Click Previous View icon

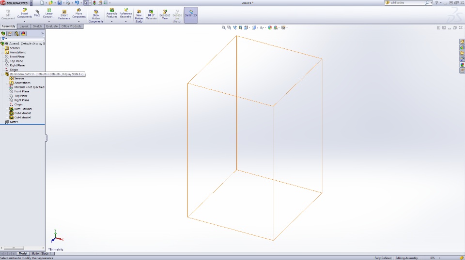[x=235, y=28]
